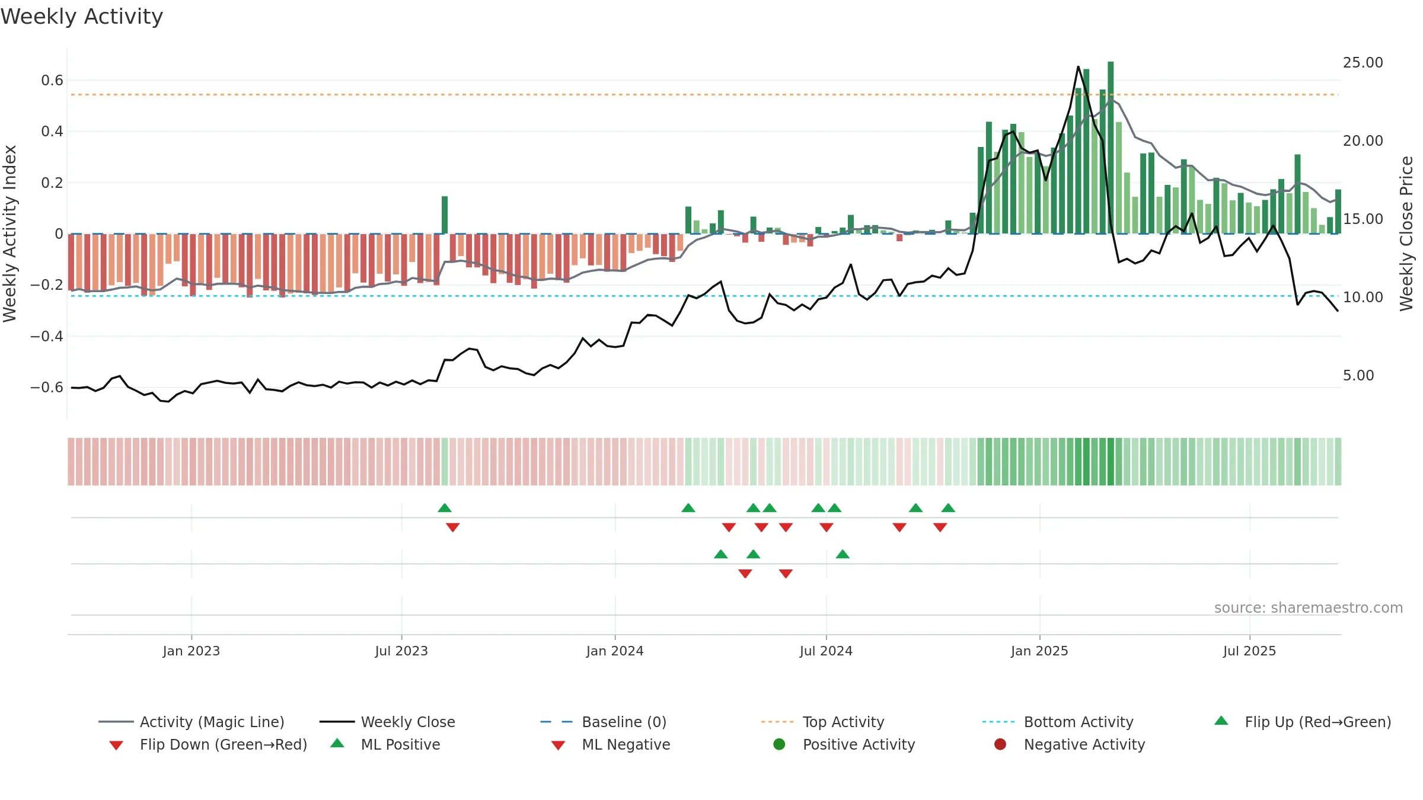Click the Weekly Activity Index axis title
The height and width of the screenshot is (800, 1423).
tap(9, 233)
